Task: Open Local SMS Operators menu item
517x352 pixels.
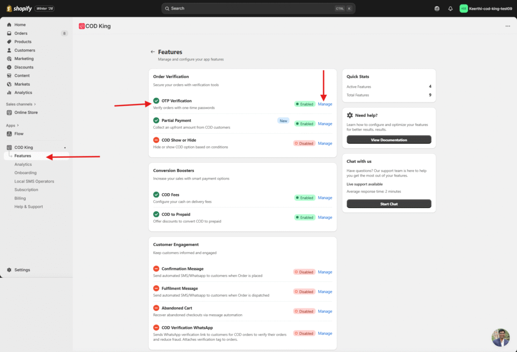Action: 34,181
